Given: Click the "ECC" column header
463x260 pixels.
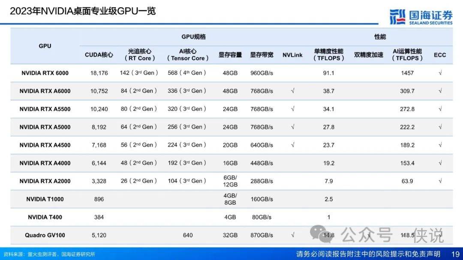Looking at the screenshot, I should (x=440, y=55).
